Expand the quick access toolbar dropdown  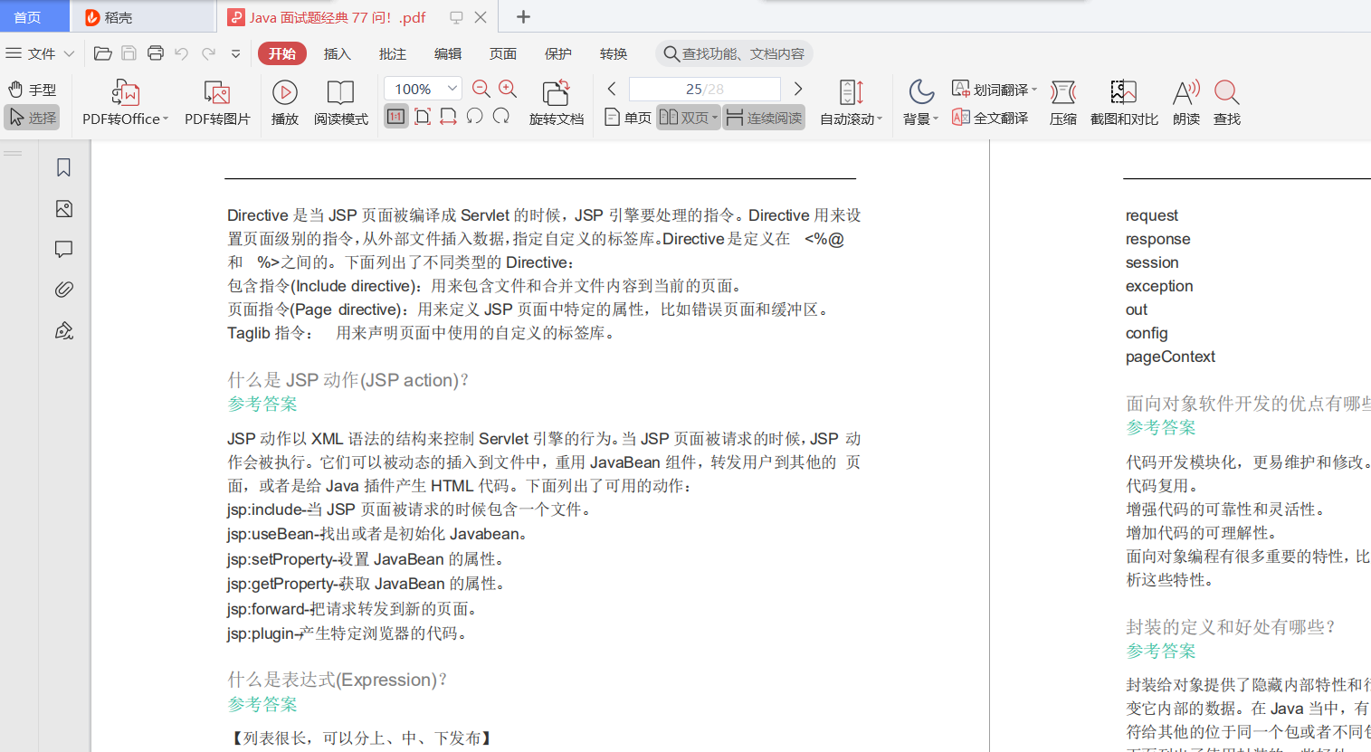236,53
